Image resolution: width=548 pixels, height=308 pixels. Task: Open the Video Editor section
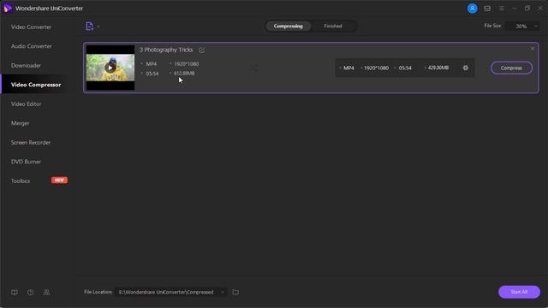(27, 104)
